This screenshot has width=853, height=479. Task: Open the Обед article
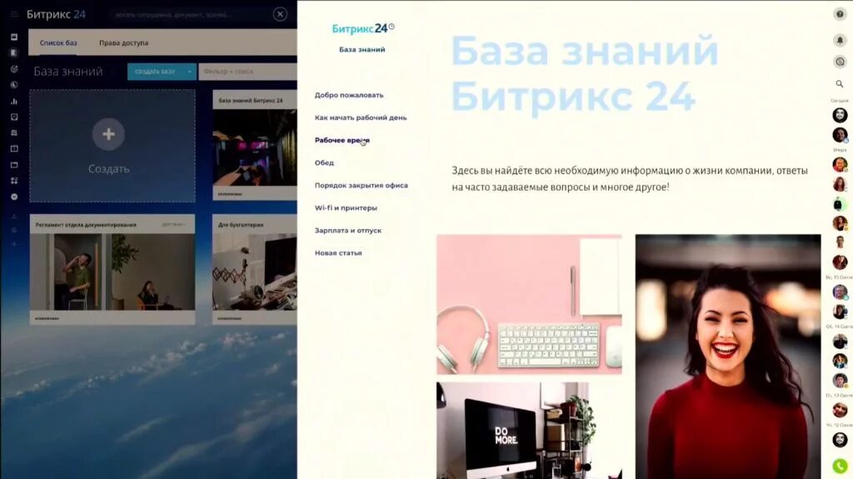(324, 162)
